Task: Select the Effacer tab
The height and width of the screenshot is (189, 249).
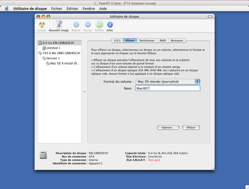Action: click(x=130, y=41)
